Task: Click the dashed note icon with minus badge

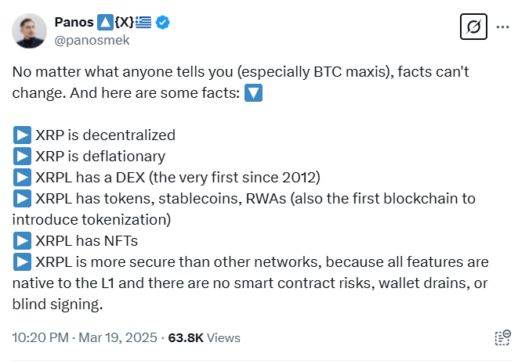Action: [502, 338]
